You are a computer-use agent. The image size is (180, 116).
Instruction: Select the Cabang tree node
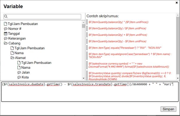[x=14, y=43]
